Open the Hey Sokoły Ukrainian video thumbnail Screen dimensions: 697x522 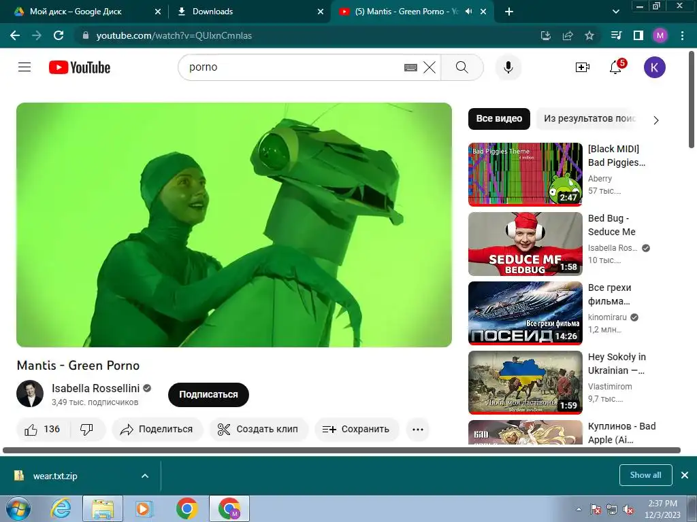[x=525, y=382]
